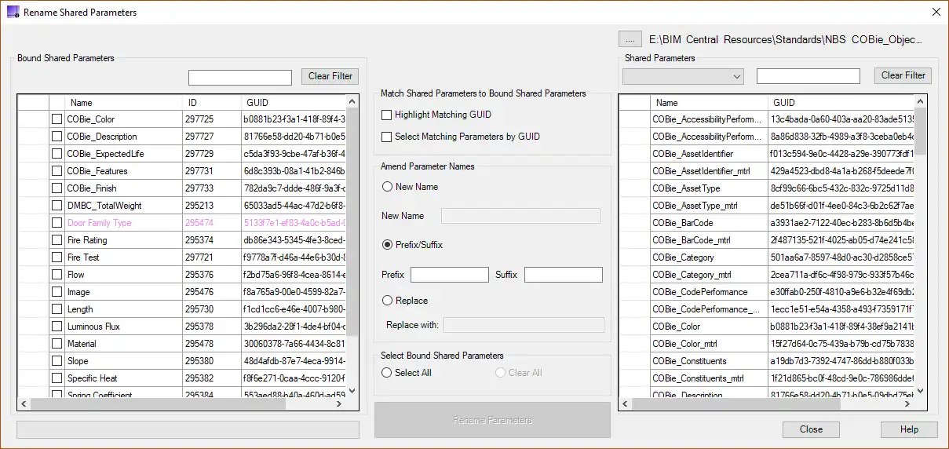Screen dimensions: 949x449
Task: Select the Replace radio button
Action: (x=387, y=301)
